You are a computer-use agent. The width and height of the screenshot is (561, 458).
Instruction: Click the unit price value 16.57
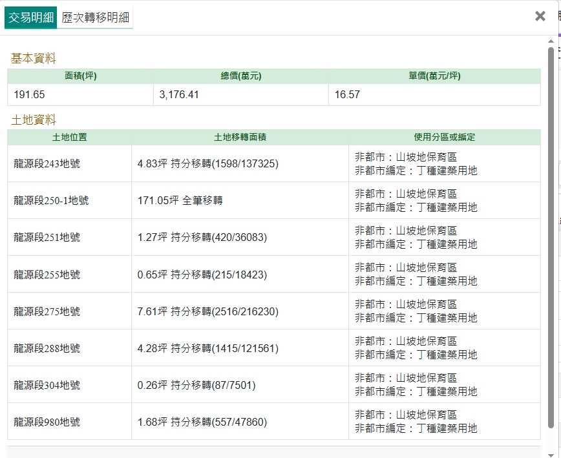pos(347,95)
